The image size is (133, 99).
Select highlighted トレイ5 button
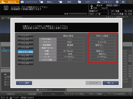pyautogui.click(x=25, y=52)
